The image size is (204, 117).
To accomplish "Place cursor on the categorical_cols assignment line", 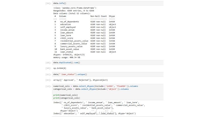I will pos(91,89).
